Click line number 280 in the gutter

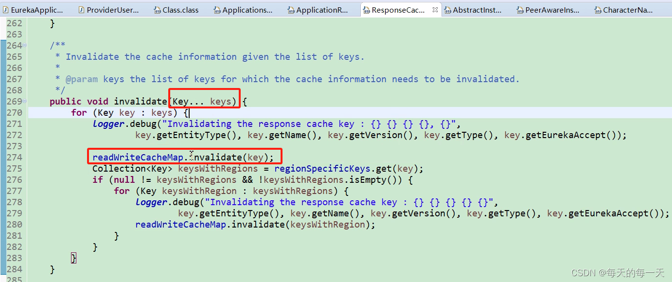click(14, 224)
